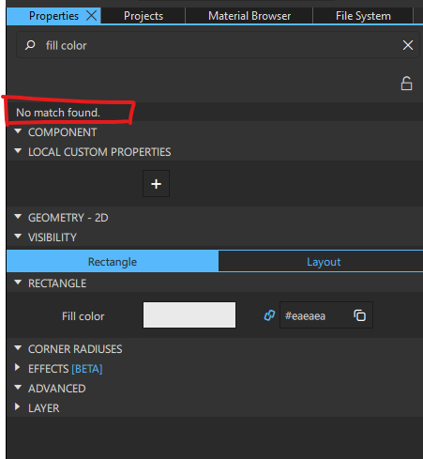Collapse the LOCAL CUSTOM PROPERTIES section
The width and height of the screenshot is (423, 459).
click(x=18, y=151)
